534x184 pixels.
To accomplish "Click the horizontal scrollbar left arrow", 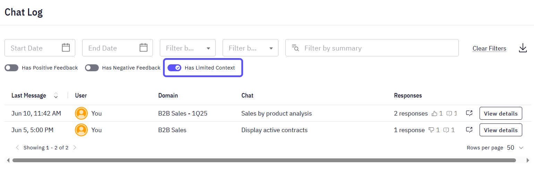I will click(x=8, y=160).
